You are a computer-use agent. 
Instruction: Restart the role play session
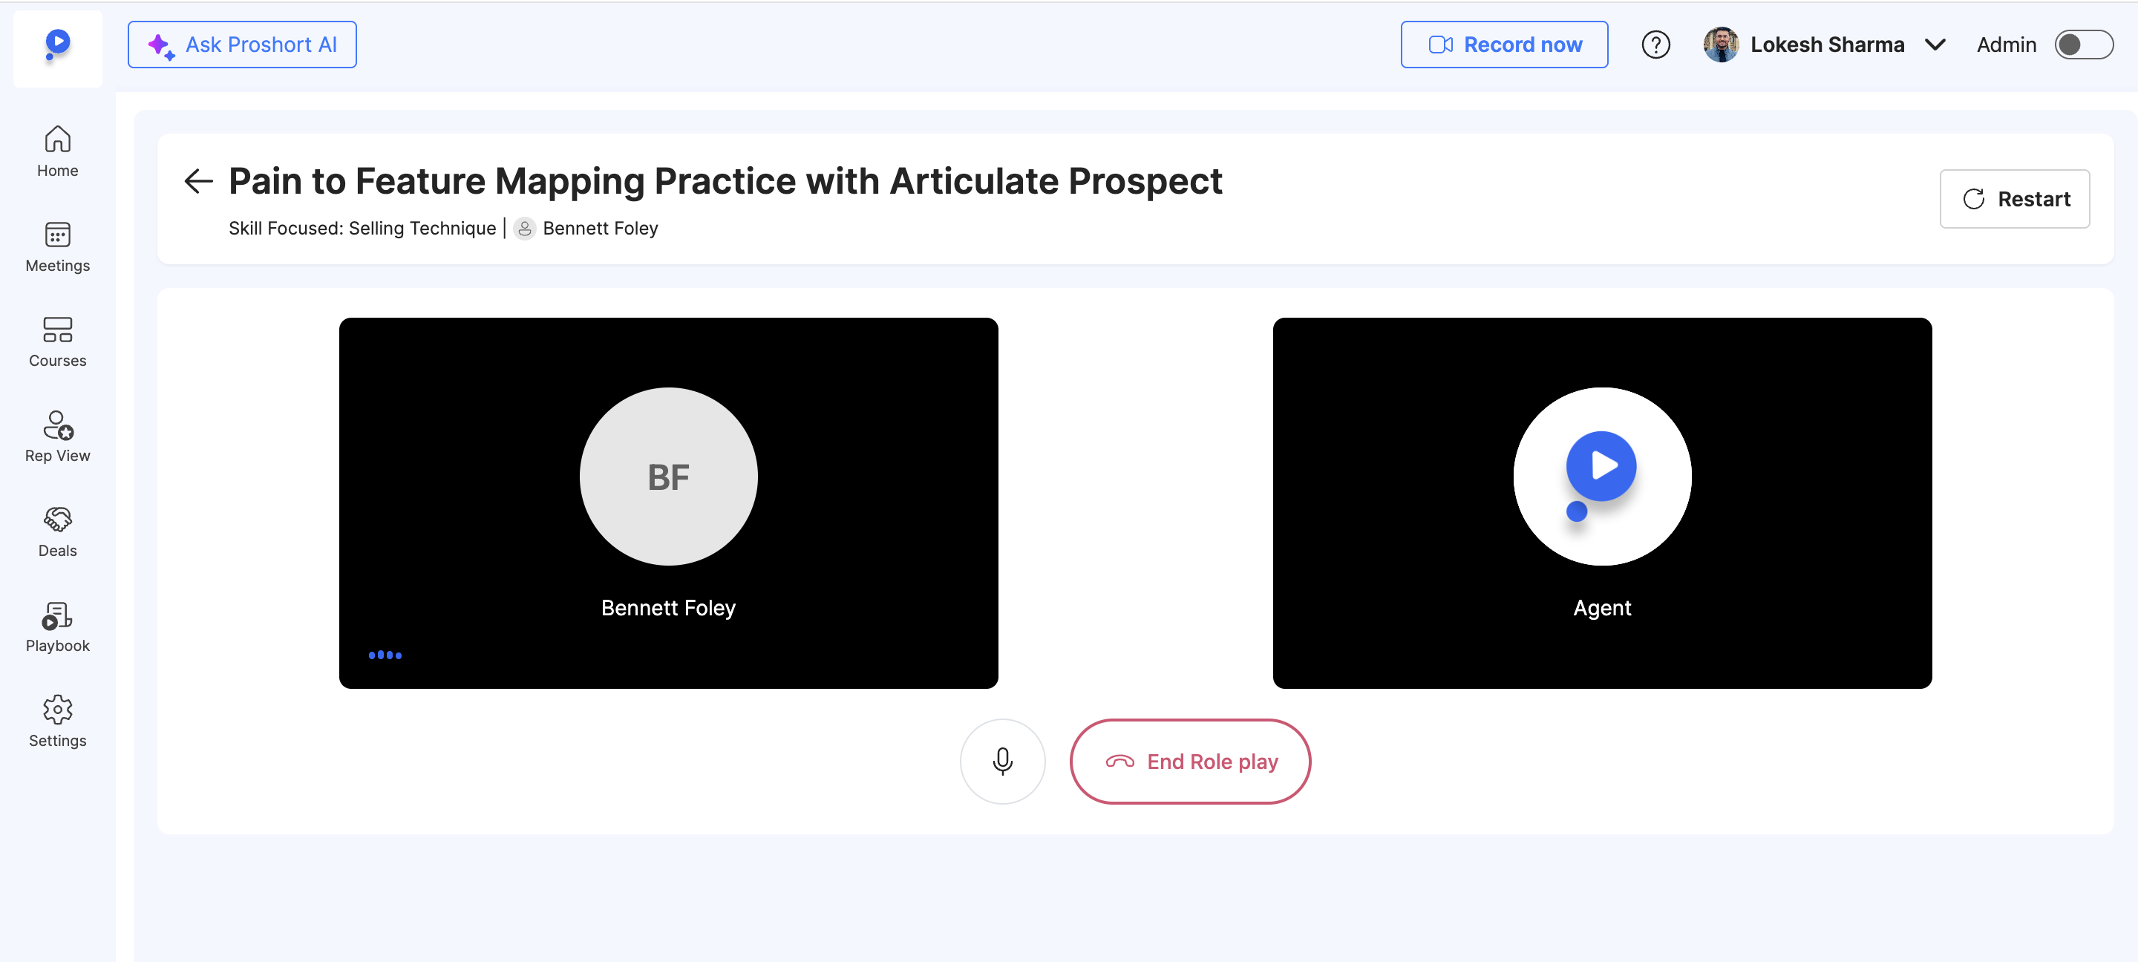(x=2013, y=199)
